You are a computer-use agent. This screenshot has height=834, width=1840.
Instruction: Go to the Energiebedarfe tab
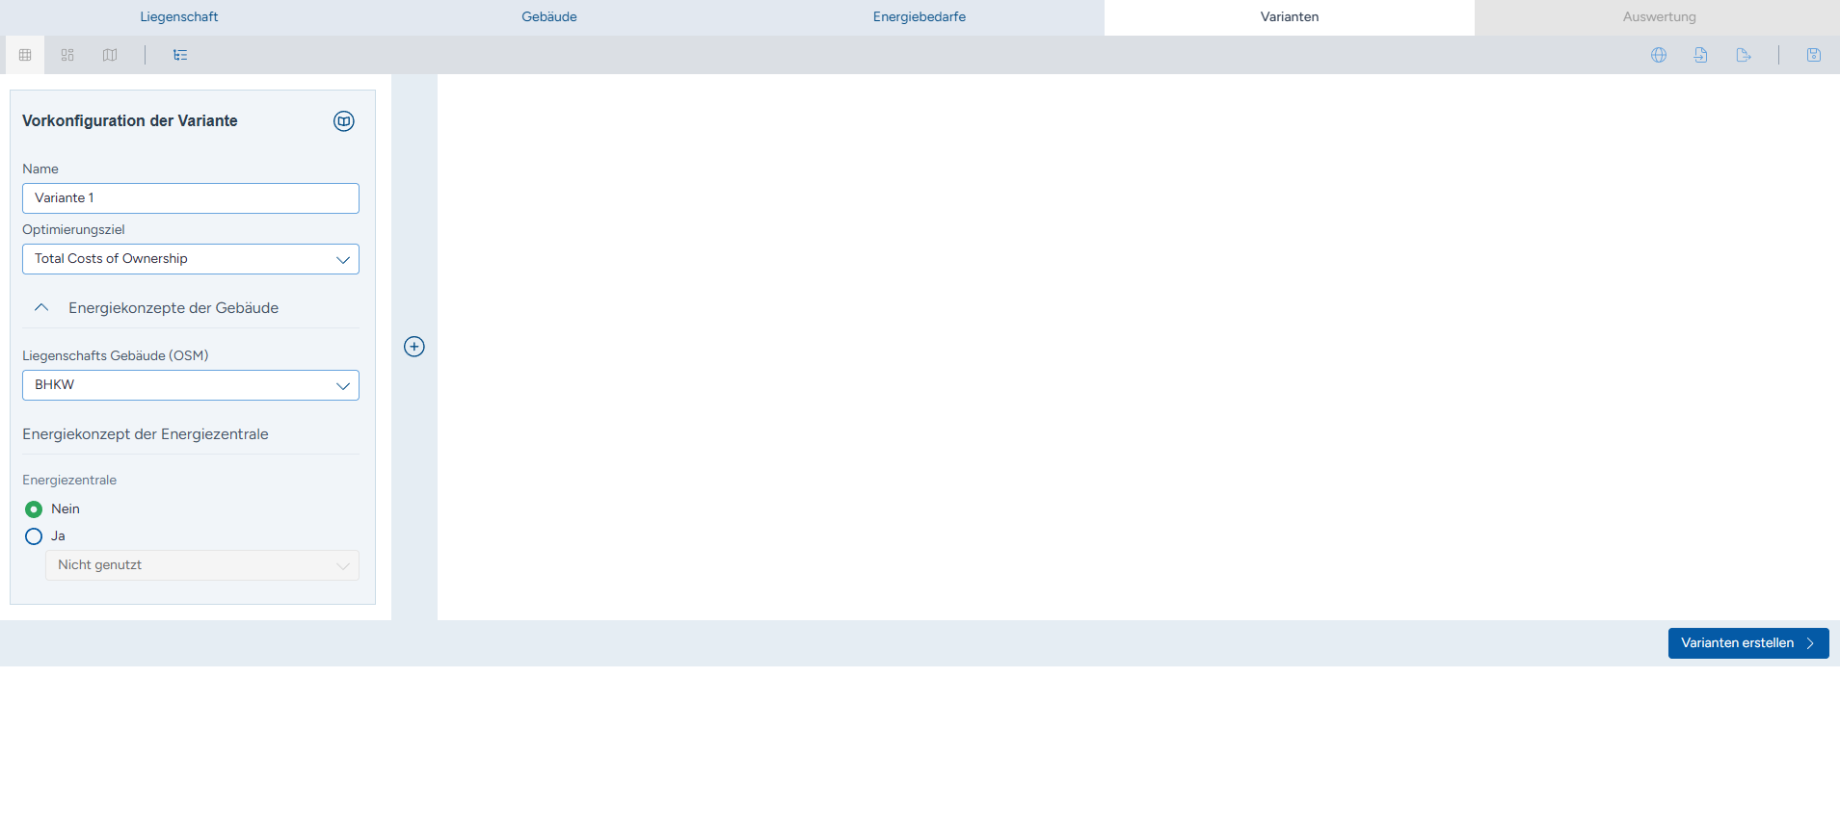click(920, 17)
